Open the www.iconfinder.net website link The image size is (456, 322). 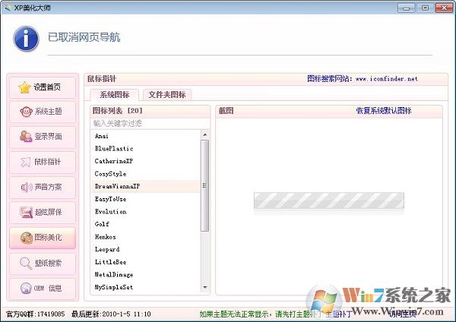(386, 79)
